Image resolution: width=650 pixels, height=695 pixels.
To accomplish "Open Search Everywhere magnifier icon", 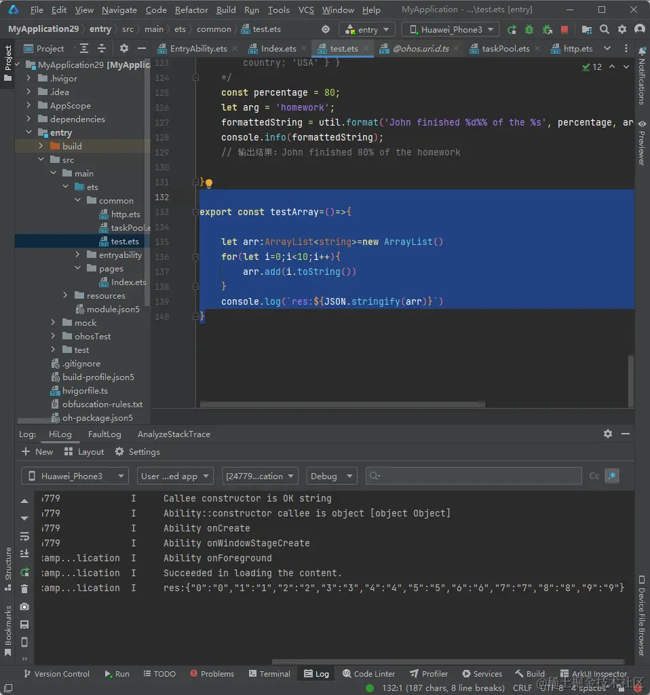I will click(x=604, y=30).
